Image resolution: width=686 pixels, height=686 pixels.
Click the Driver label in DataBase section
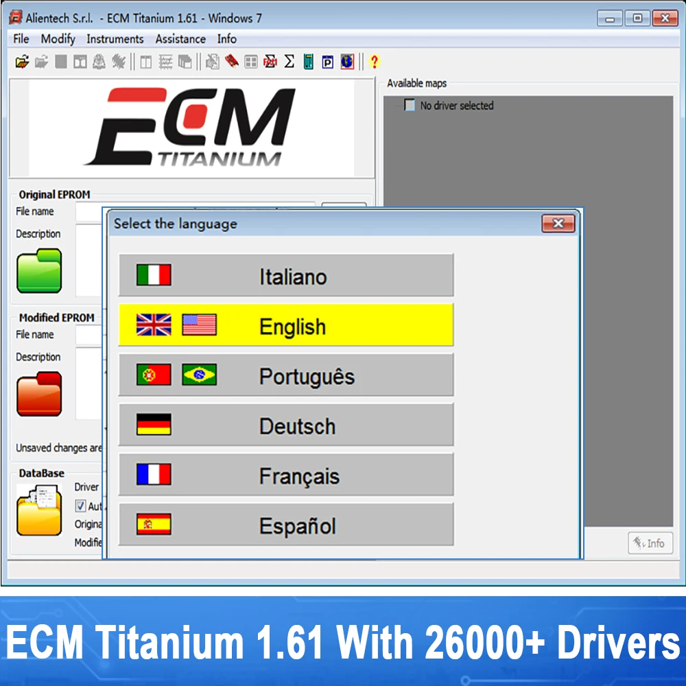point(86,487)
